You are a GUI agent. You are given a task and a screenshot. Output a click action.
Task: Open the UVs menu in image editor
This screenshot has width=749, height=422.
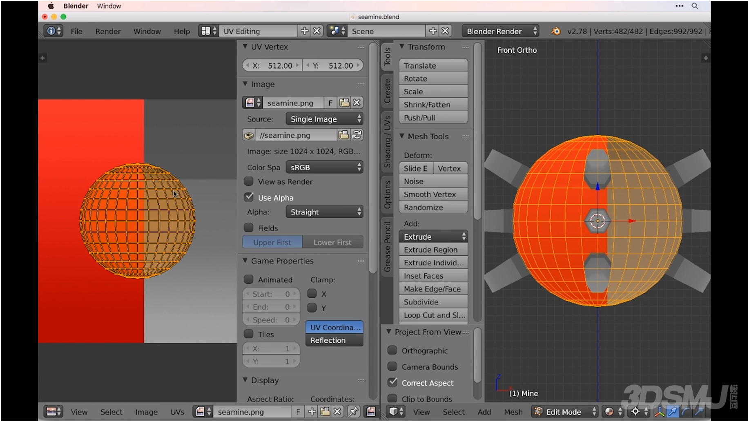tap(177, 412)
